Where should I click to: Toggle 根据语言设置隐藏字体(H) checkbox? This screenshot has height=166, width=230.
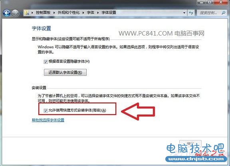click(x=46, y=61)
